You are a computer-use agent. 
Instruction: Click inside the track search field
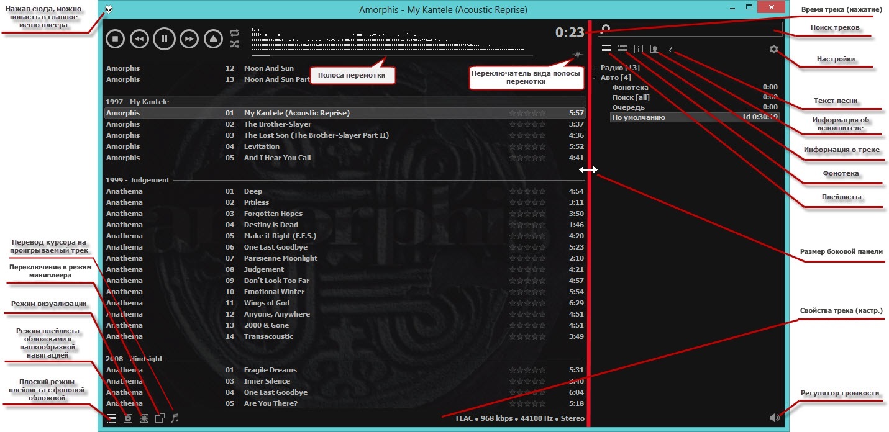point(690,29)
